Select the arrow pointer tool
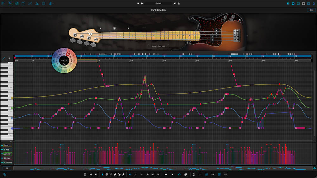Screen dimensions: 317x178 [x=102, y=175]
